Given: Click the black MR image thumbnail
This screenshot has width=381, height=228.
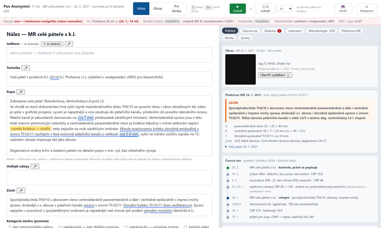Looking at the screenshot, I should (x=241, y=69).
